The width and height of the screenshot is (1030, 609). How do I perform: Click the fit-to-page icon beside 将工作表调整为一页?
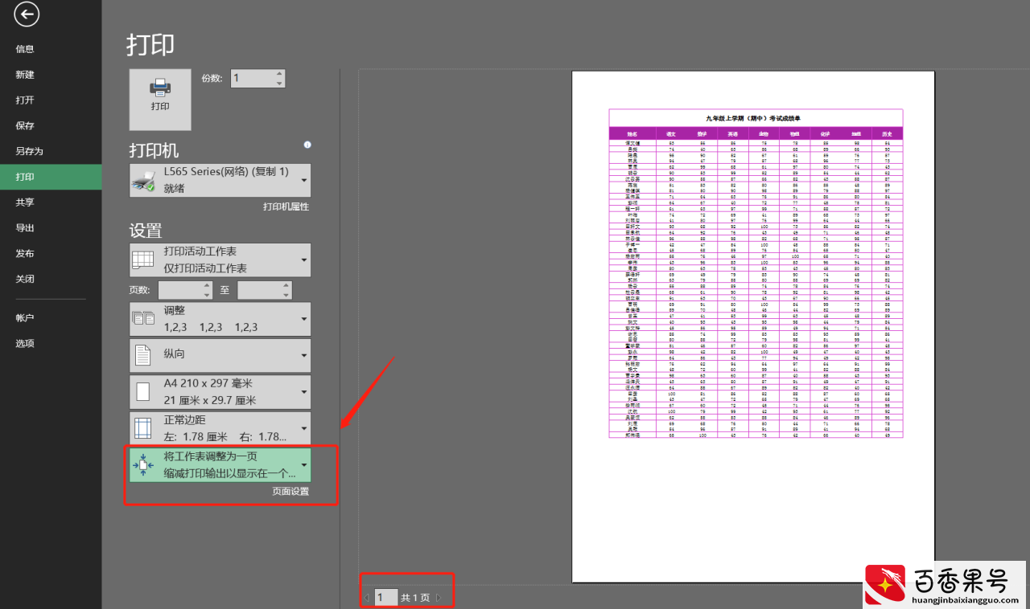point(142,465)
